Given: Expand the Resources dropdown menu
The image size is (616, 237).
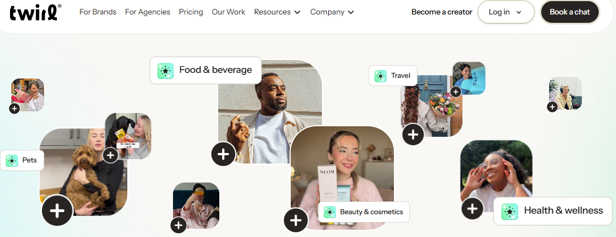Looking at the screenshot, I should click(277, 12).
